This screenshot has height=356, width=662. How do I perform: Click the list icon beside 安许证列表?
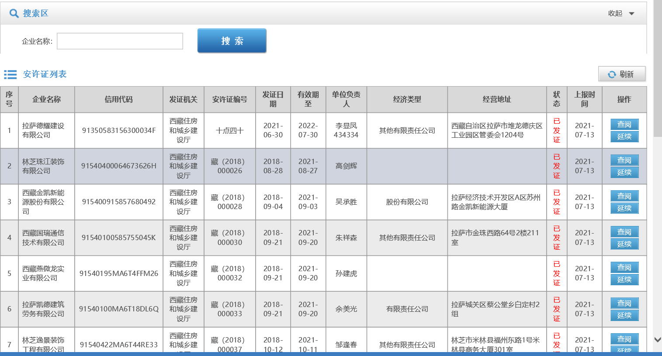pos(10,75)
